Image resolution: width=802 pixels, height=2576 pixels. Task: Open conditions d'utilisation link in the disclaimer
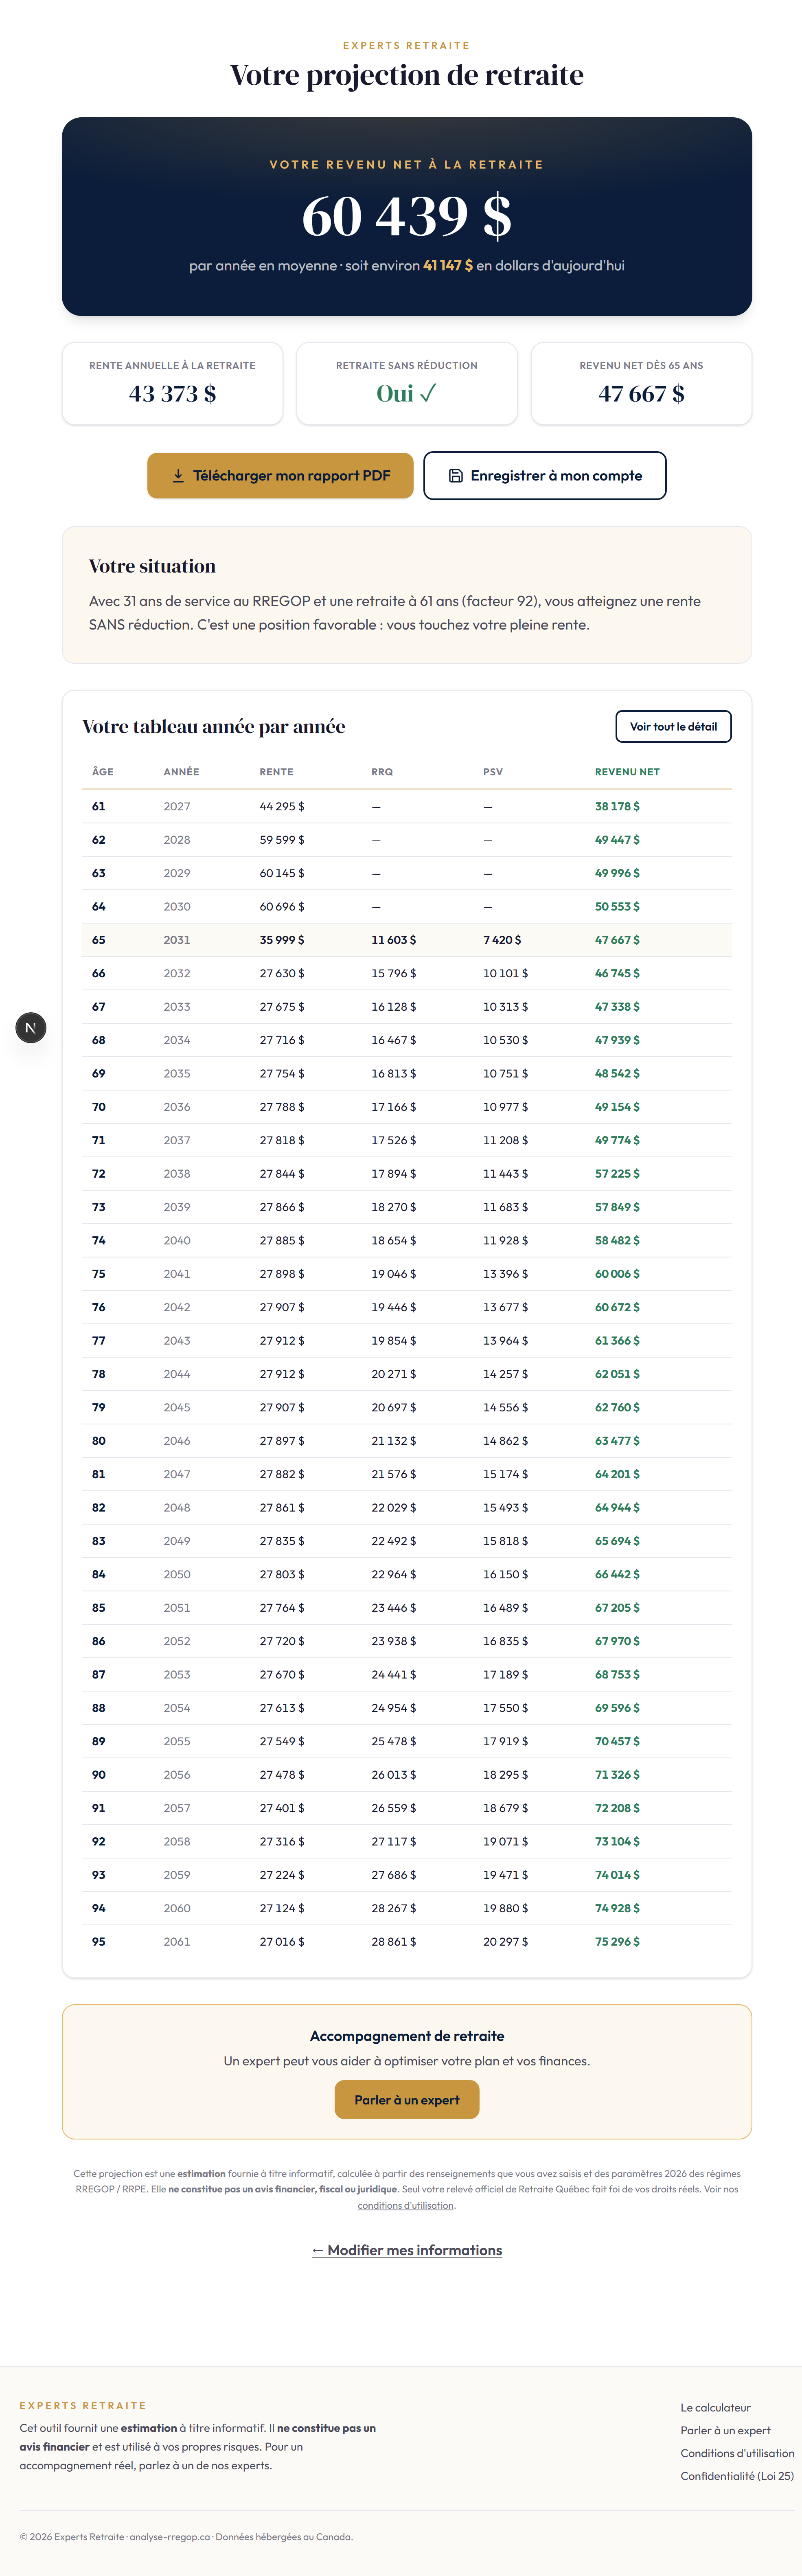tap(406, 2205)
